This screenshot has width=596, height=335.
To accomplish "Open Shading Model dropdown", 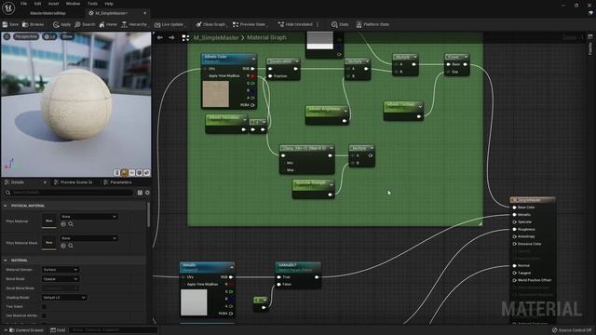I will tap(64, 298).
